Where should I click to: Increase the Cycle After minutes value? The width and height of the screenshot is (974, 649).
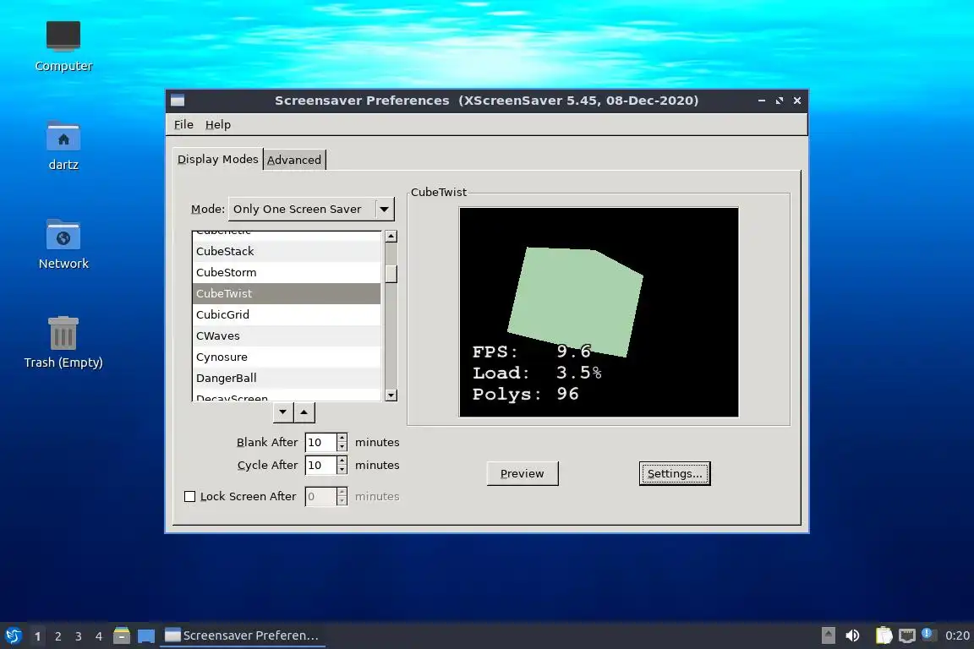pos(342,461)
